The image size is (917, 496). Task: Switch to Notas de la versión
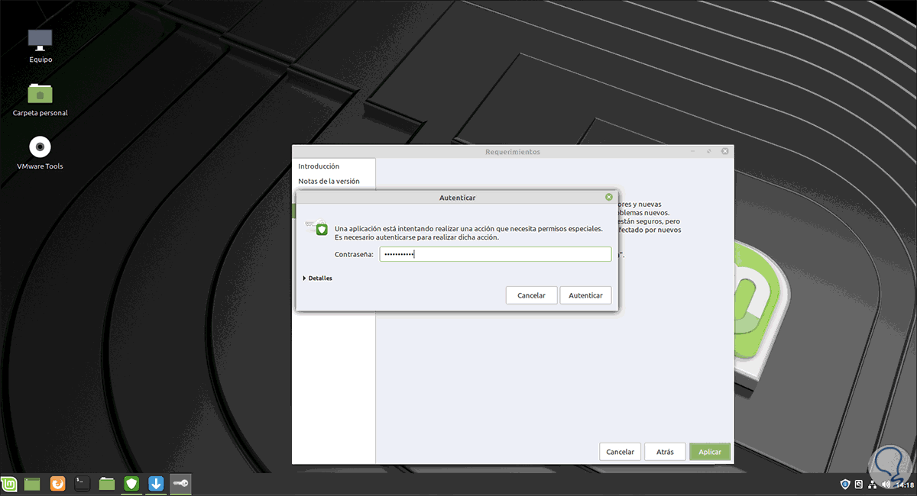(x=328, y=181)
